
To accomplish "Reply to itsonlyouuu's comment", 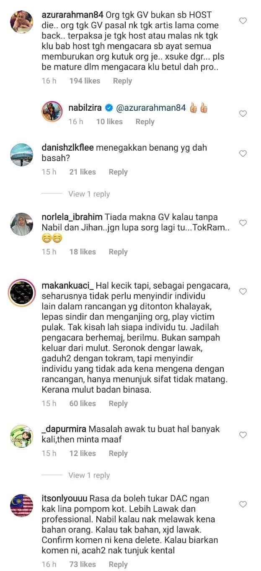I will (118, 564).
